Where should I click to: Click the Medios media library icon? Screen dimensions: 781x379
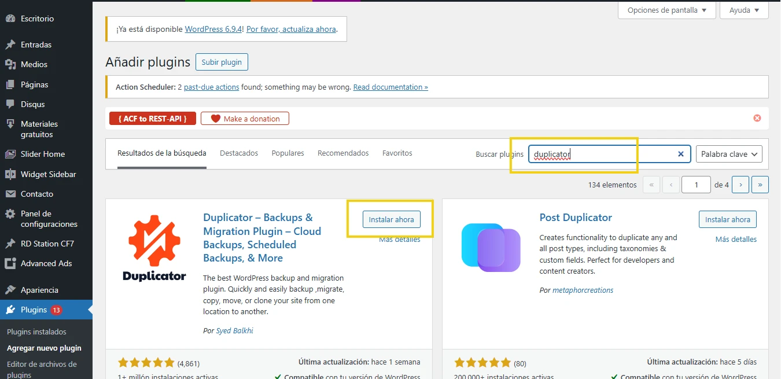[10, 64]
